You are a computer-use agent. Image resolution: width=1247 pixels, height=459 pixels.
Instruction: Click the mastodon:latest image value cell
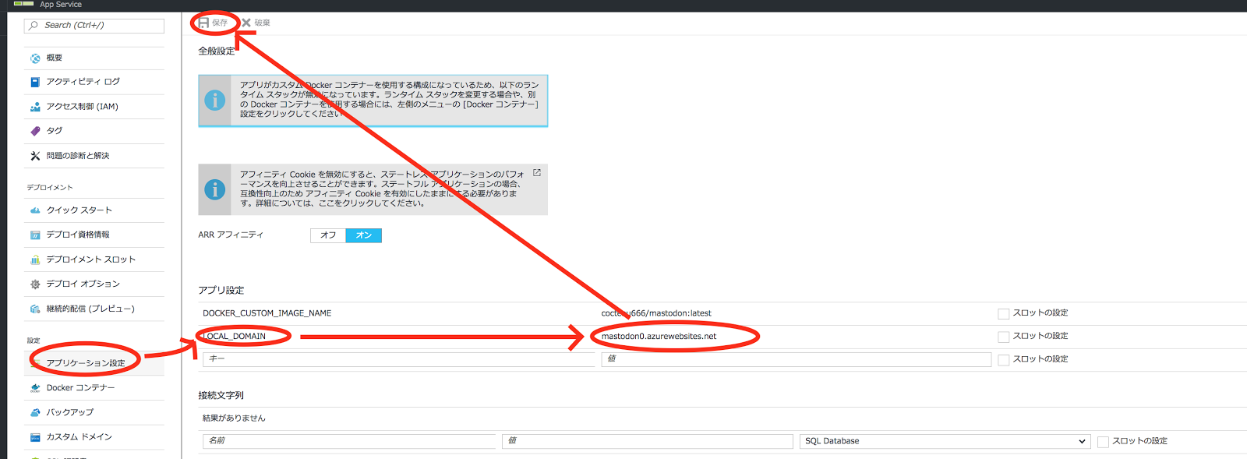tap(656, 313)
